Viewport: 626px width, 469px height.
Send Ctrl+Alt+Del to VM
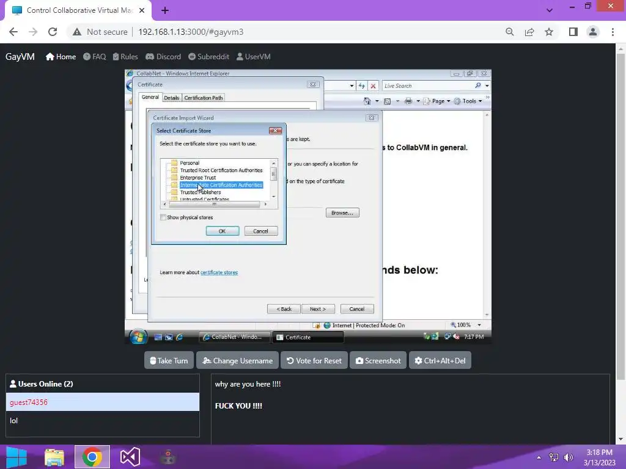440,360
